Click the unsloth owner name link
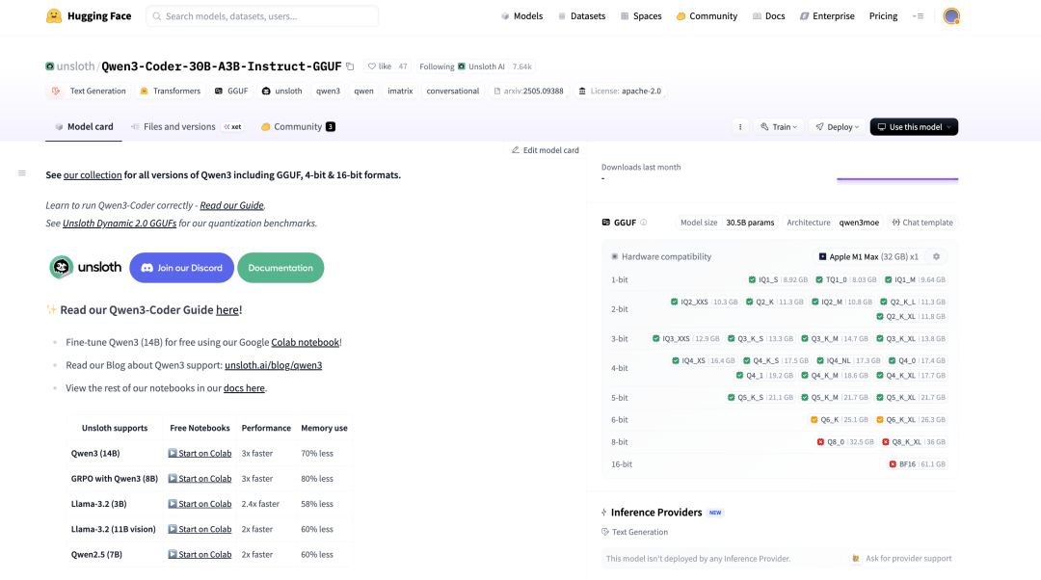Screen dimensions: 1041x580 (x=76, y=66)
